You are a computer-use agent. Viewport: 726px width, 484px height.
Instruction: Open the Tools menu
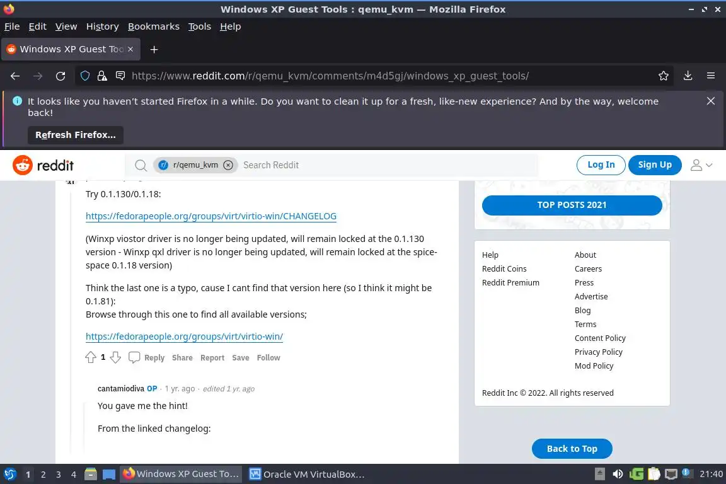click(200, 26)
